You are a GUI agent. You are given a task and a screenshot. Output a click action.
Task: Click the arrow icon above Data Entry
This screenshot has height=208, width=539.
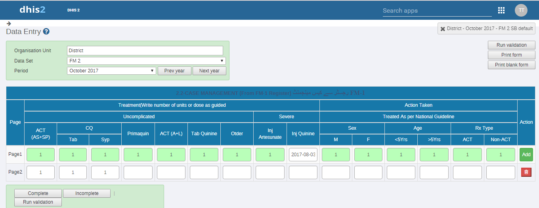9,23
